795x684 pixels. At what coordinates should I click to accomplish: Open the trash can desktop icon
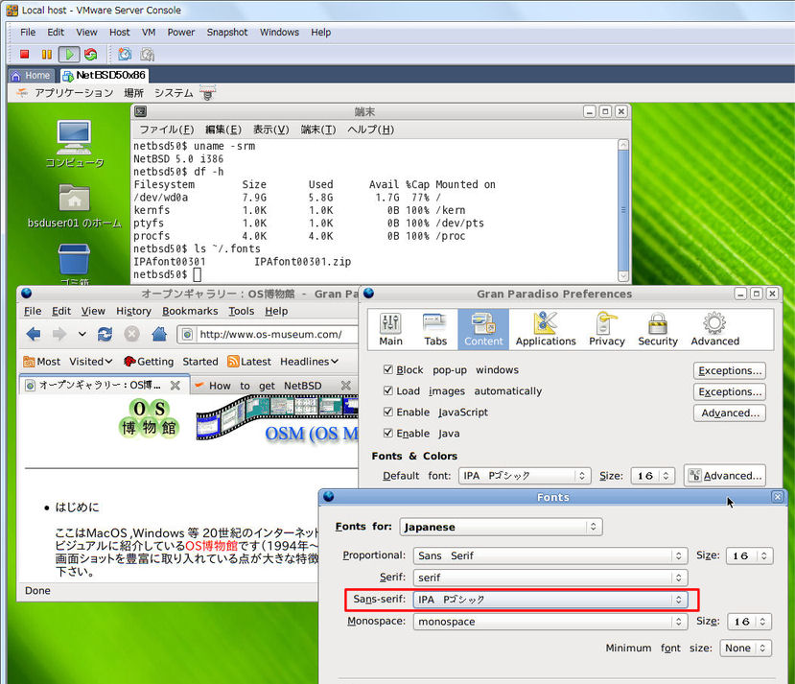pyautogui.click(x=75, y=262)
